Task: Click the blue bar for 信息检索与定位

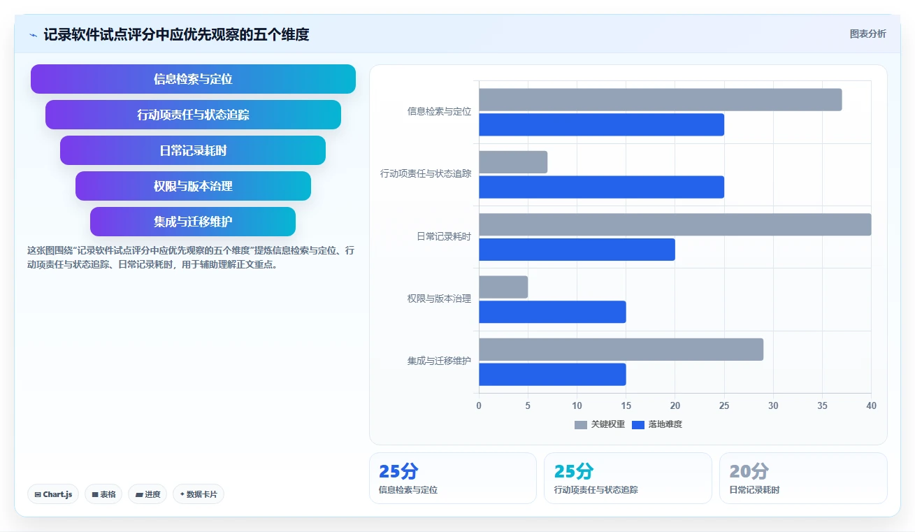Action: [x=601, y=124]
